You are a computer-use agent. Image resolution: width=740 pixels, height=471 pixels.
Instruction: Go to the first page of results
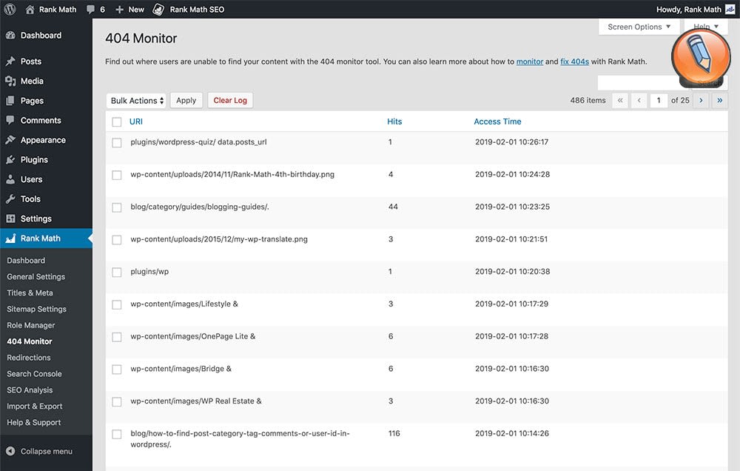point(620,100)
